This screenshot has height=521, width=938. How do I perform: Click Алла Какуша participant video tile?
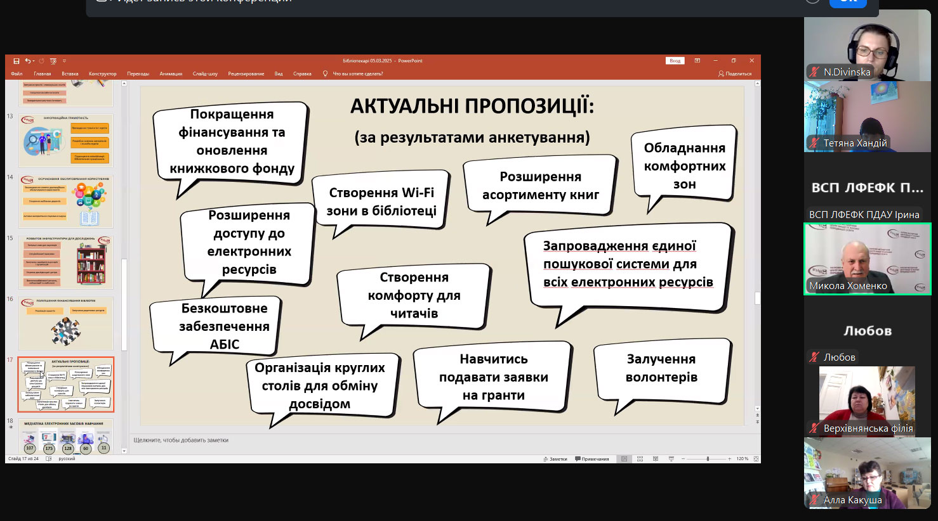pyautogui.click(x=868, y=473)
